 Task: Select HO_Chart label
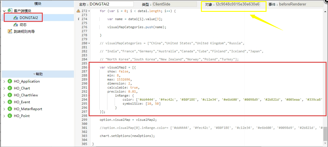coord(22,88)
